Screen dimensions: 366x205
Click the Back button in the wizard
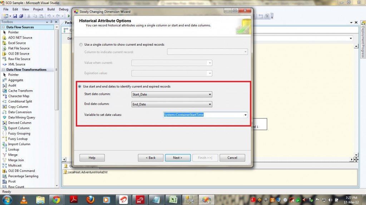coord(150,158)
